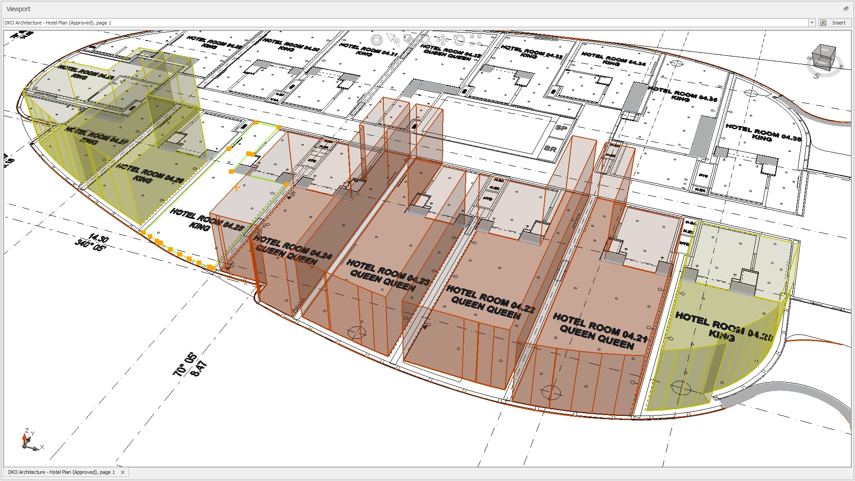This screenshot has height=481, width=855.
Task: Activate the magnifier zoom tool
Action: [425, 40]
